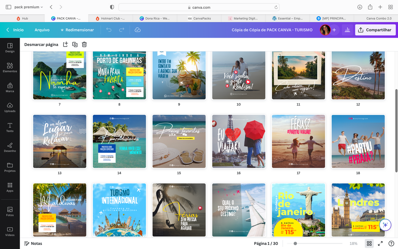This screenshot has height=249, width=398.
Task: Select the Desenho drawing tool
Action: 10,147
